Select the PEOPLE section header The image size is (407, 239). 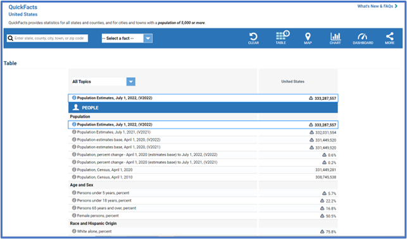tap(203, 107)
